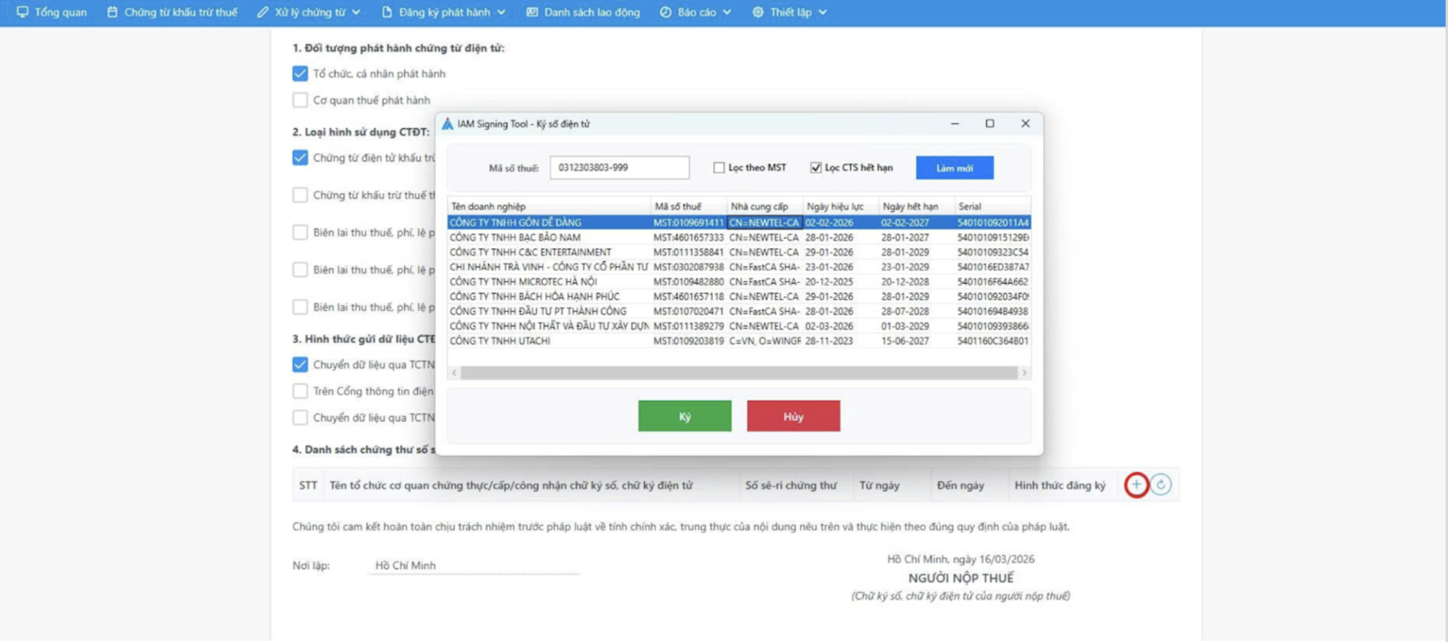Image resolution: width=1448 pixels, height=642 pixels.
Task: Click the document icon for Đăng ký phát hành
Action: pyautogui.click(x=387, y=12)
